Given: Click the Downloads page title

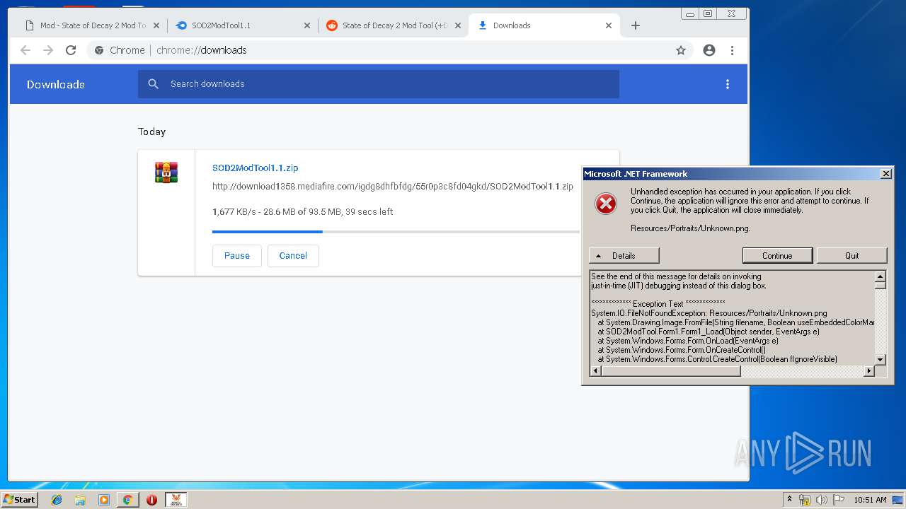Looking at the screenshot, I should pyautogui.click(x=56, y=84).
